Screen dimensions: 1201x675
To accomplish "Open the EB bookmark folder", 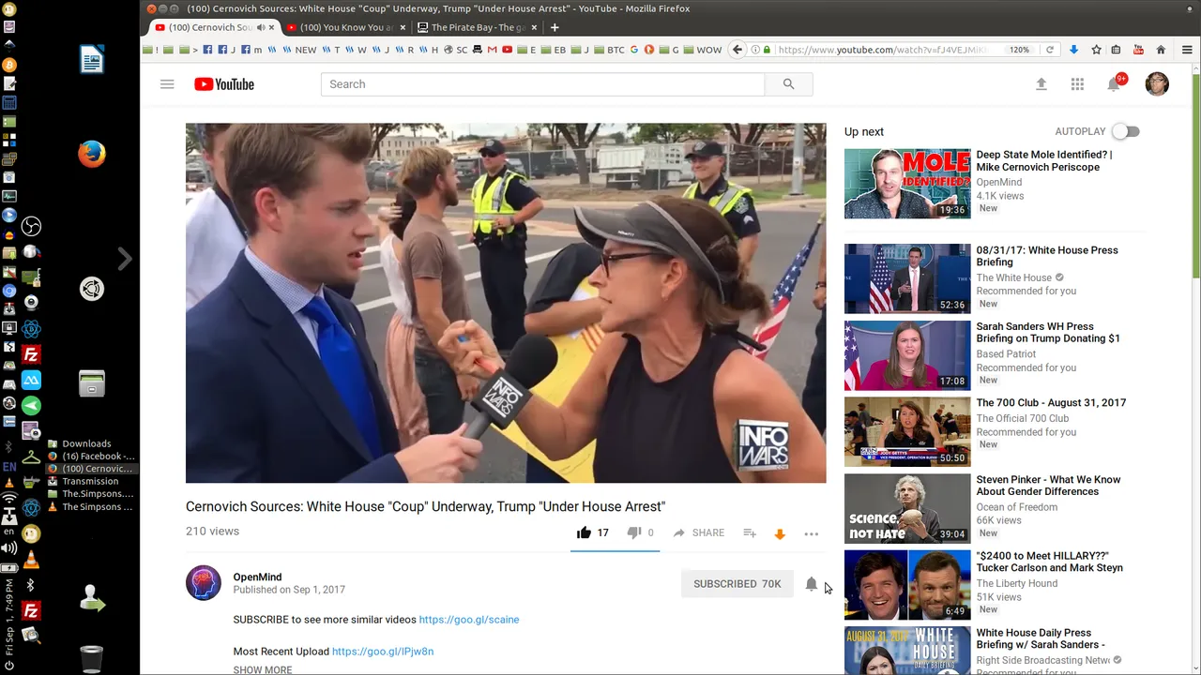I will point(555,50).
